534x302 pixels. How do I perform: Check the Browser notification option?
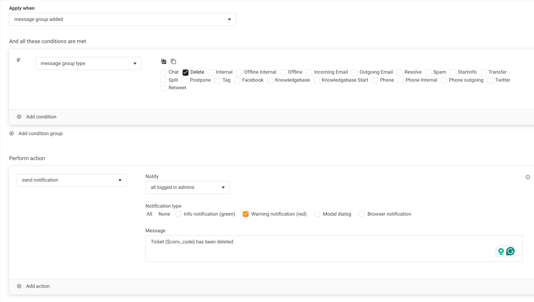click(x=362, y=214)
